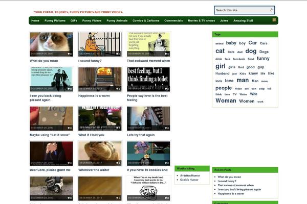The width and height of the screenshot is (307, 204).
Task: Open the 'What do you mean' post title
Action: point(44,61)
